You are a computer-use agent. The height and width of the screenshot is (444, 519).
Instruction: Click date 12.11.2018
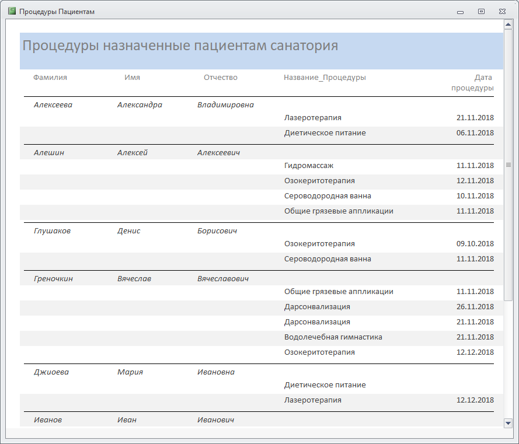(475, 181)
